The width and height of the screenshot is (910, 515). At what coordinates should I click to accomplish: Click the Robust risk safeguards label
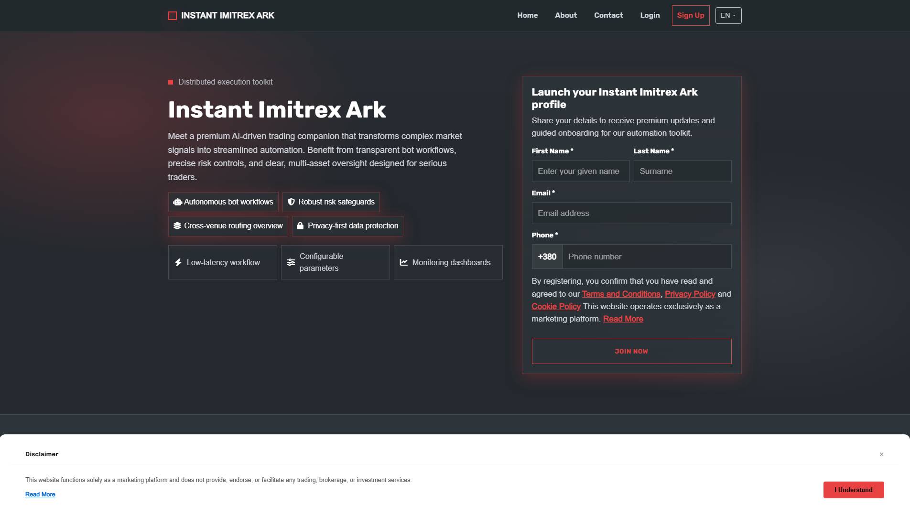tap(336, 202)
